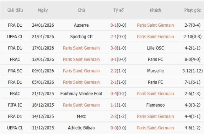Click the Flamengo team name
This screenshot has height=134, width=204.
tap(155, 105)
